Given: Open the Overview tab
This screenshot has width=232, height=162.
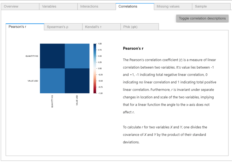Looking at the screenshot, I should pos(11,6).
